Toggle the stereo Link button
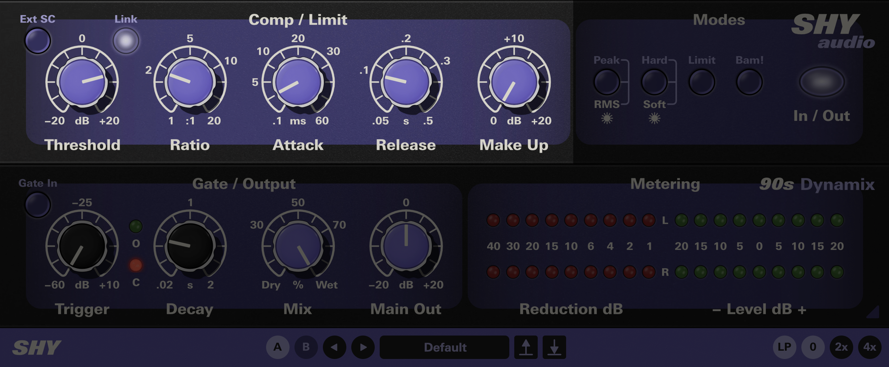This screenshot has width=889, height=367. (x=126, y=40)
